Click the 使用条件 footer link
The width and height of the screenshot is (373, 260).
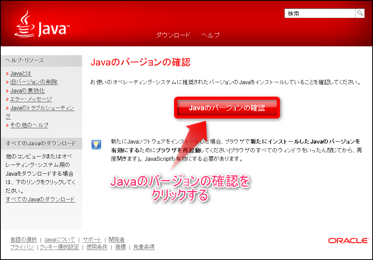(x=97, y=247)
